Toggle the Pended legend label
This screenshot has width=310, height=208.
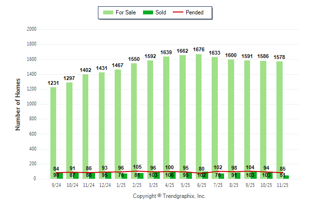(194, 12)
